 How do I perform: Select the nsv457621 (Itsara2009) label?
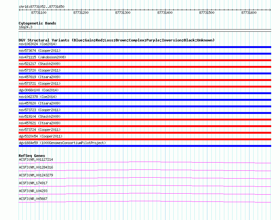pyautogui.click(x=40, y=123)
